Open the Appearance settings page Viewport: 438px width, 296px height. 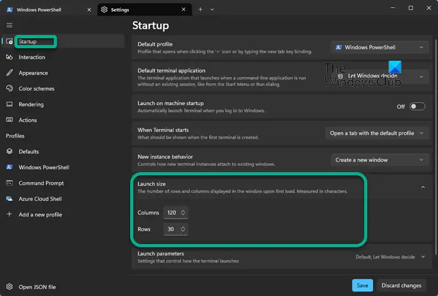coord(63,73)
